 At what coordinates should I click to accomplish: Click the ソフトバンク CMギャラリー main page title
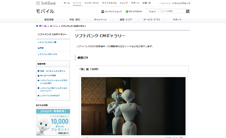coord(100,36)
